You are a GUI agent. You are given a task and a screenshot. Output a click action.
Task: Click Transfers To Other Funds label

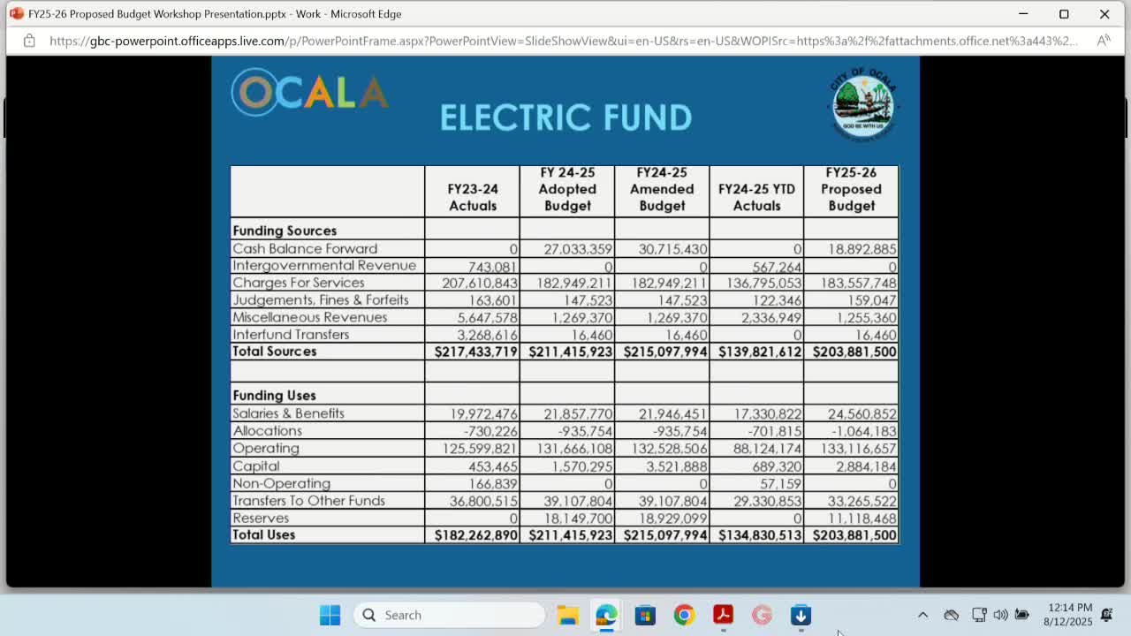[309, 501]
